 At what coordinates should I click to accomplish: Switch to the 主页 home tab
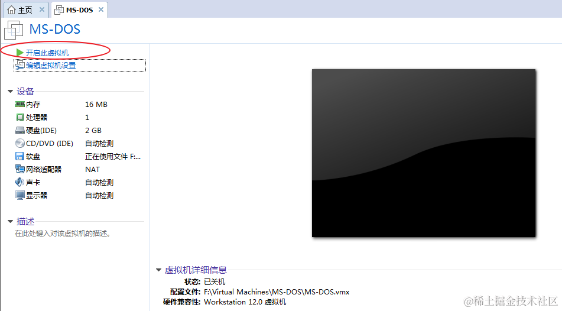[26, 9]
